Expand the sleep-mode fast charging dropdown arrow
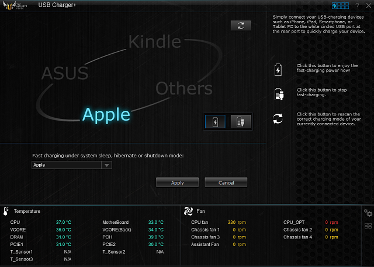Screen dimensions: 374x267 click(106, 165)
